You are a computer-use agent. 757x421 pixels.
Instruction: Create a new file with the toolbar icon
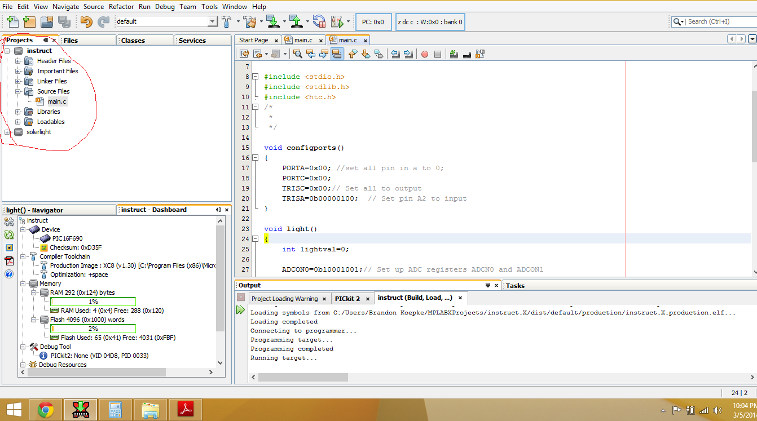click(12, 22)
